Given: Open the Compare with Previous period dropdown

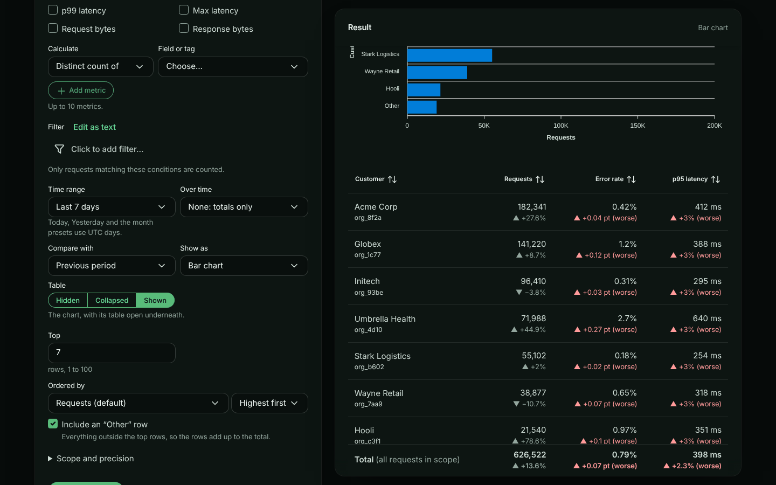Looking at the screenshot, I should click(x=112, y=266).
